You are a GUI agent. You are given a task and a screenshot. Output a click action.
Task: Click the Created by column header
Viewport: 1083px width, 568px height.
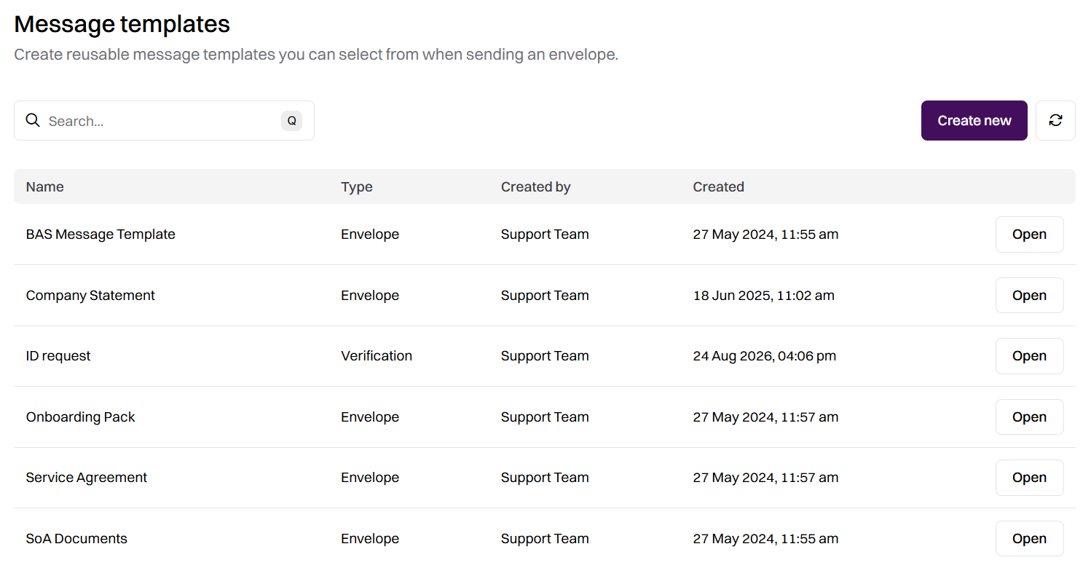click(536, 187)
